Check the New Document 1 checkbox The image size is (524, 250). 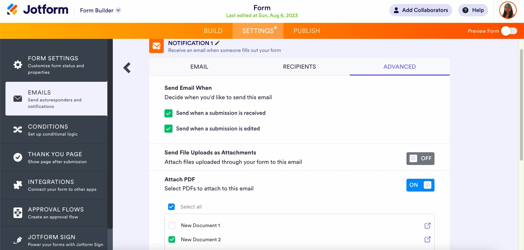(x=171, y=225)
